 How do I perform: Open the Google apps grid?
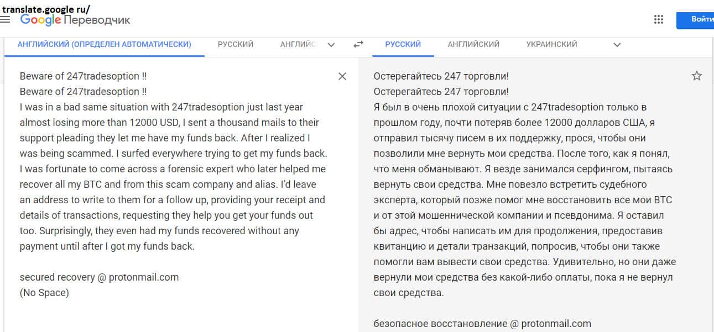(658, 19)
